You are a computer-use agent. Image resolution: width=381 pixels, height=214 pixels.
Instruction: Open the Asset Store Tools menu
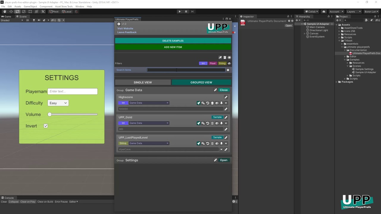pyautogui.click(x=64, y=7)
